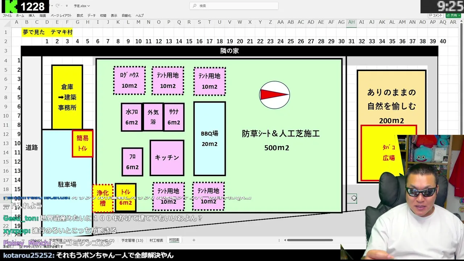Screen dimensions: 464x261
Task: Select the yellow トイレ 6m2 shape
Action: pos(125,198)
